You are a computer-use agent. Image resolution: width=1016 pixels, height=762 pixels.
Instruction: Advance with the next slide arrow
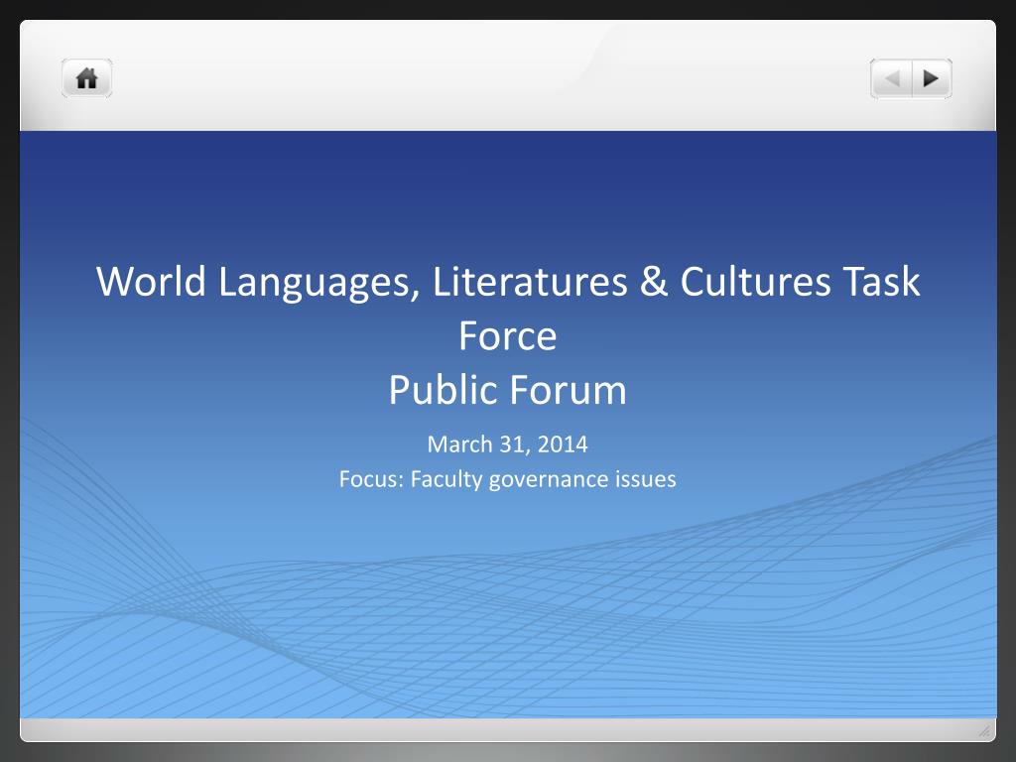click(932, 78)
